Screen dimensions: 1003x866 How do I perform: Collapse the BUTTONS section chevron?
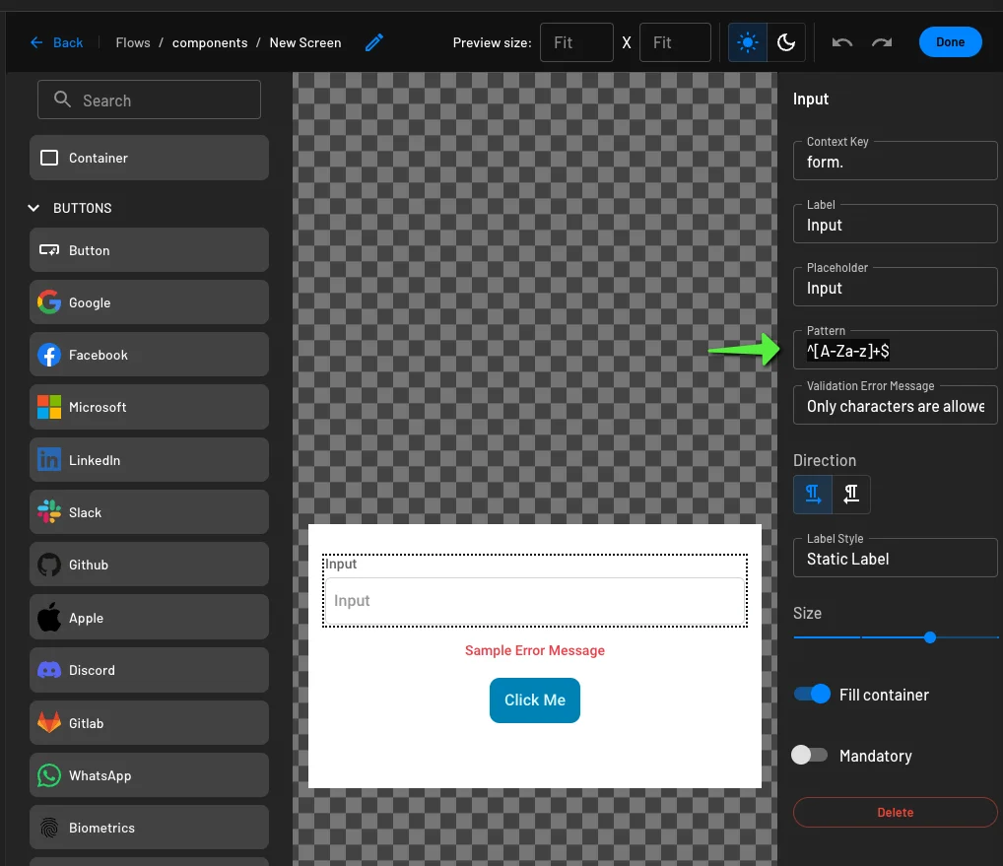coord(33,208)
